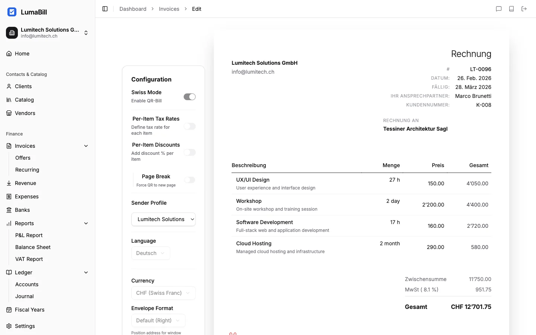
Task: Click the Envelope Format selector
Action: (x=158, y=320)
